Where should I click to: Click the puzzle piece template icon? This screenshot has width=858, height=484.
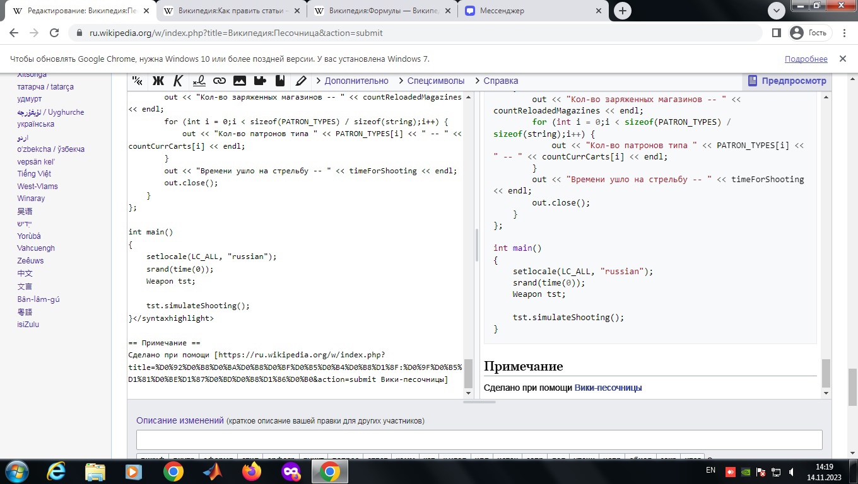point(260,81)
